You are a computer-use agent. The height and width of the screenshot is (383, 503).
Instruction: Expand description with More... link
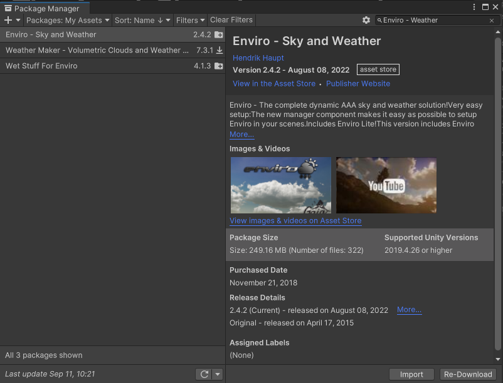pos(242,135)
